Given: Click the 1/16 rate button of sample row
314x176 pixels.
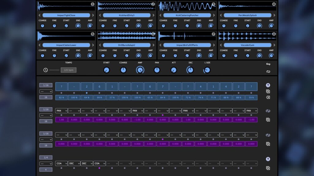Looking at the screenshot, I should [x=46, y=85].
